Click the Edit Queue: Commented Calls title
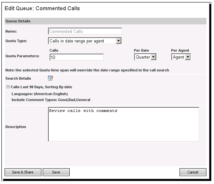Screen dimensions: 214x184 [x=42, y=8]
